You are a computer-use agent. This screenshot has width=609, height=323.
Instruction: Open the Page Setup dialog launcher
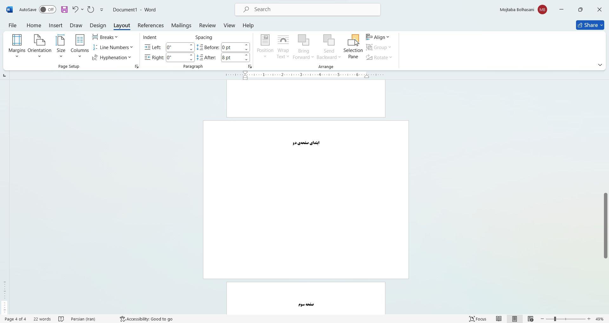[x=137, y=66]
